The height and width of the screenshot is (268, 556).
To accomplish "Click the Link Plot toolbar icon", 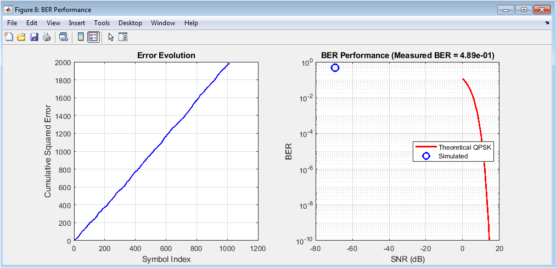I will pyautogui.click(x=64, y=37).
